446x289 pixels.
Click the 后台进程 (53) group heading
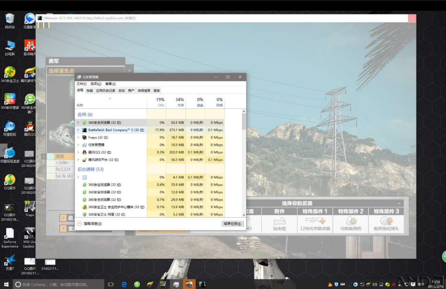[x=91, y=169]
